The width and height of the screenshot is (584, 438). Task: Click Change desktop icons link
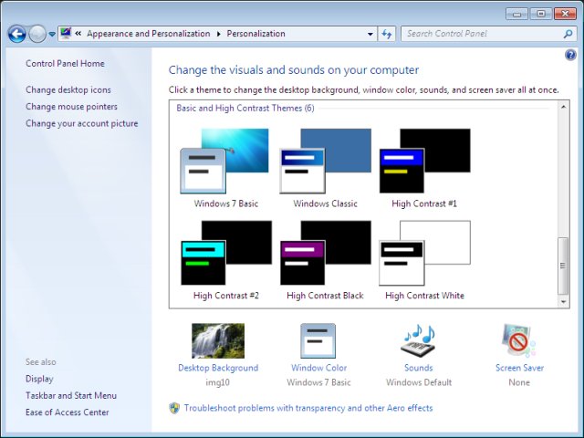coord(68,90)
